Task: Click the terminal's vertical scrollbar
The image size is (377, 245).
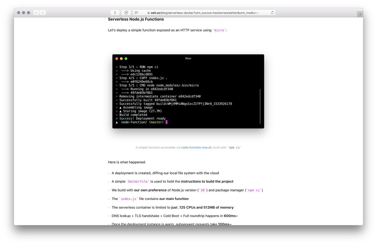Action: (260, 106)
